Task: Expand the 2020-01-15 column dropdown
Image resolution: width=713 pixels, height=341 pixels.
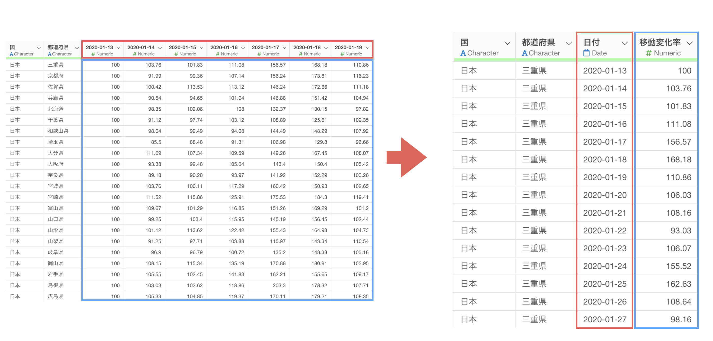Action: coord(202,48)
